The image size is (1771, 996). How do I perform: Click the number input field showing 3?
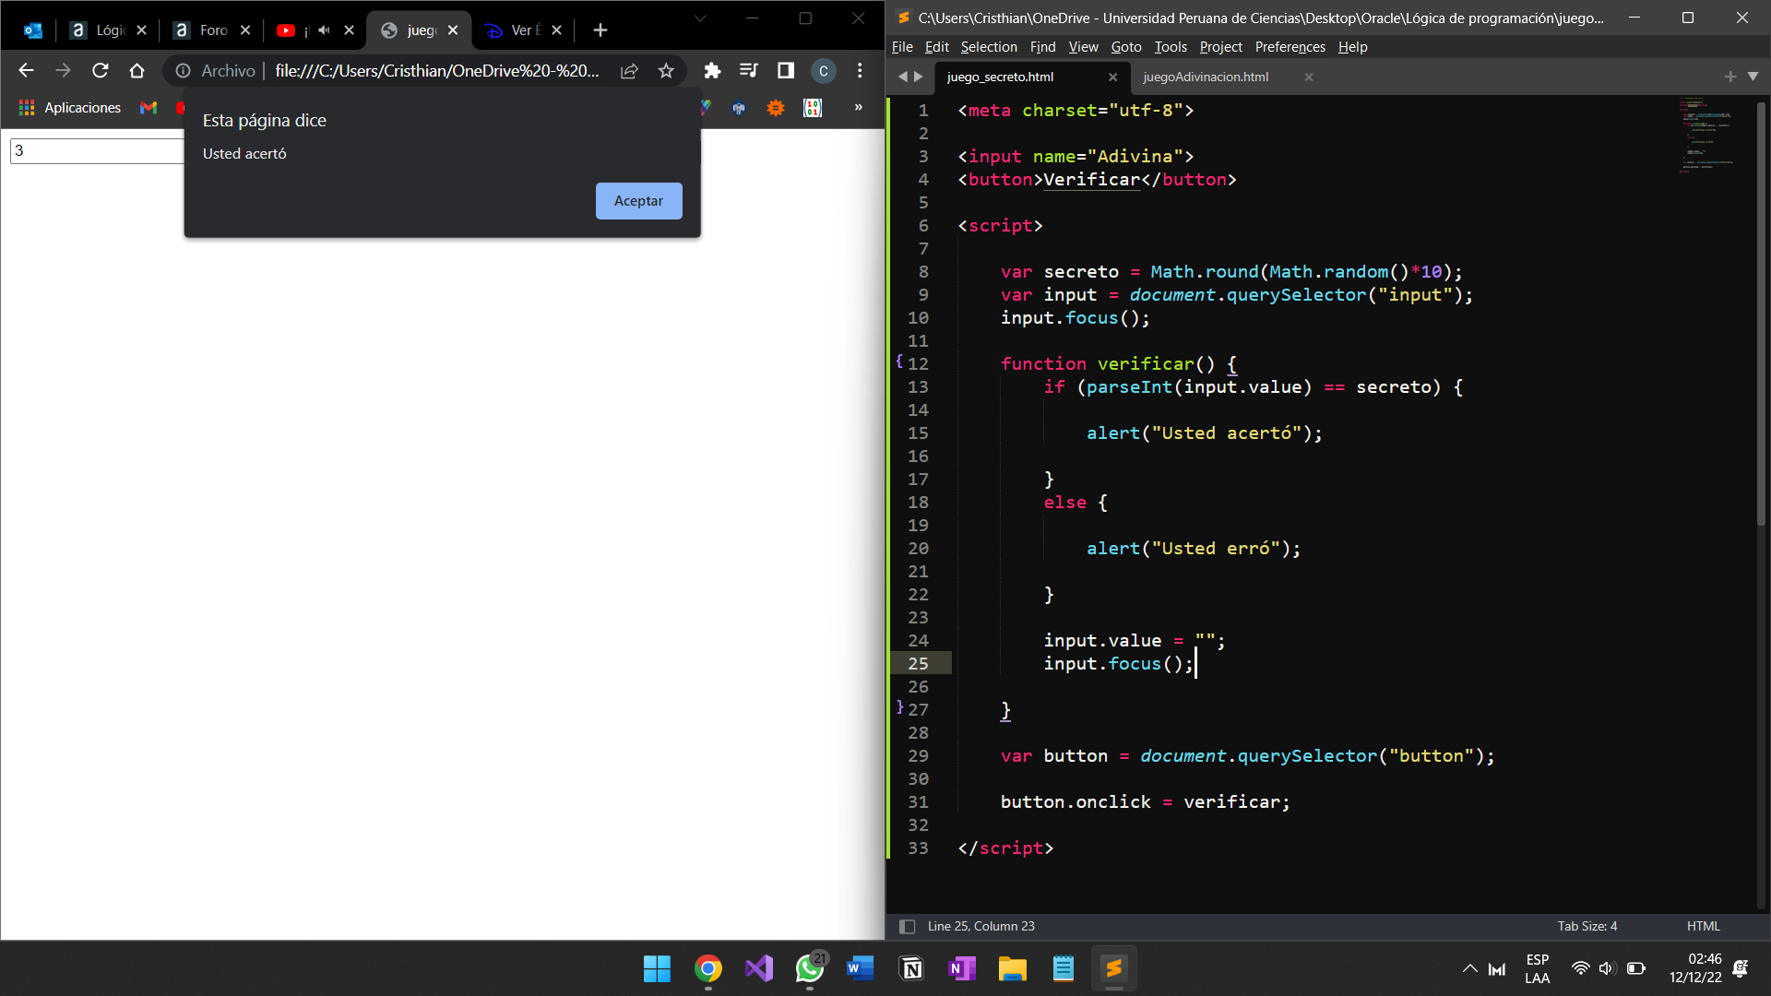[x=97, y=151]
